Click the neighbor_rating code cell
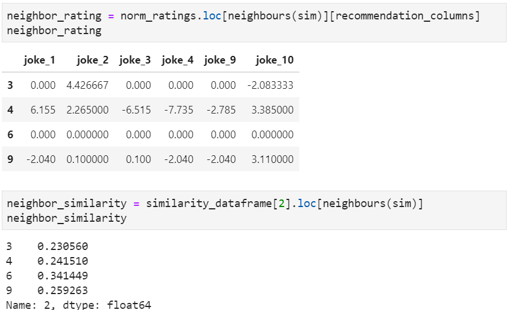This screenshot has height=310, width=509. 254,23
